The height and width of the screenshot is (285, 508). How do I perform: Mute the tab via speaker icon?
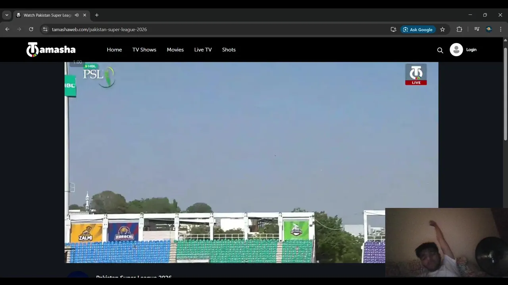pos(77,15)
